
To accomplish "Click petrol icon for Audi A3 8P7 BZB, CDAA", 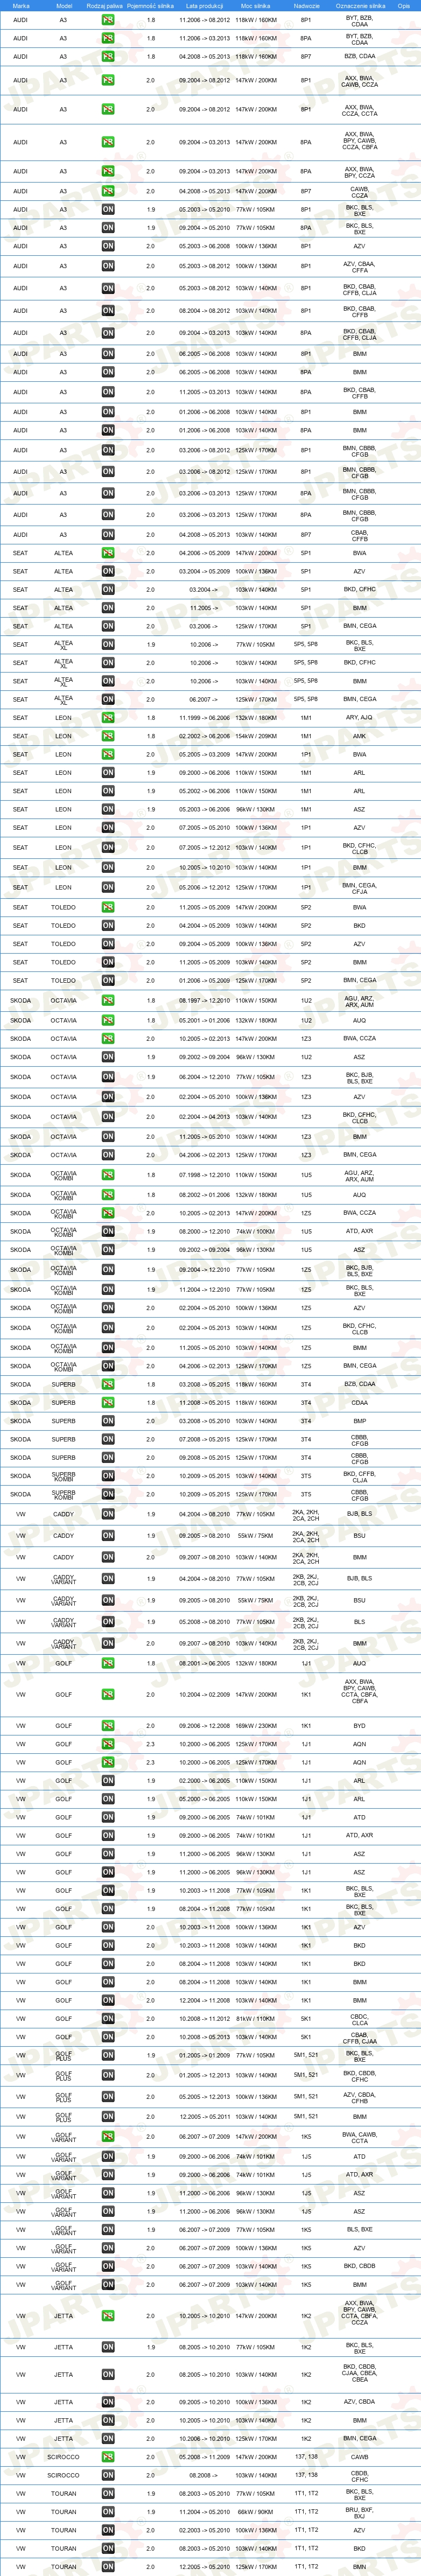I will (x=108, y=57).
